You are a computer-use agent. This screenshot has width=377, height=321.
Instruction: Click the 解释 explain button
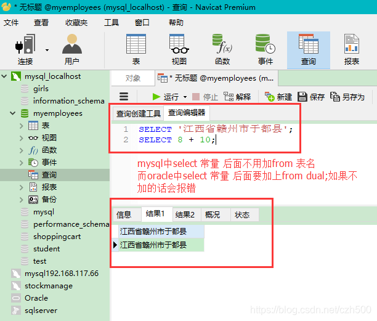(x=237, y=97)
